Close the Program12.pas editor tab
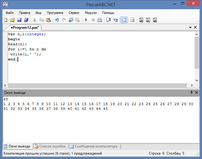The width and height of the screenshot is (202, 159). pos(195,27)
